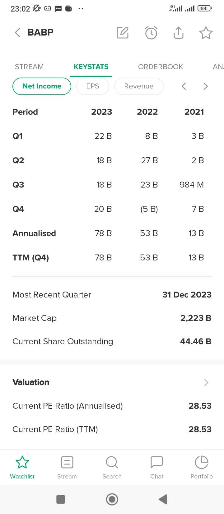This screenshot has height=514, width=224.
Task: Open the note edit pencil icon
Action: point(123,33)
